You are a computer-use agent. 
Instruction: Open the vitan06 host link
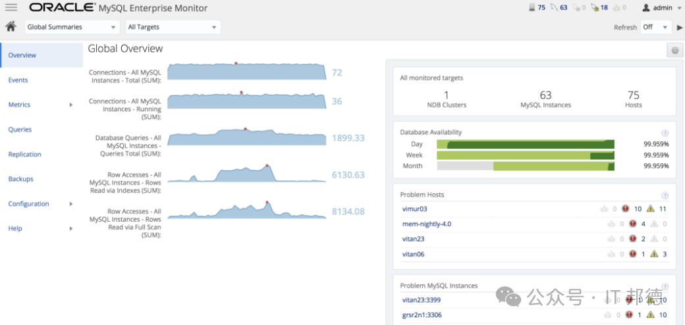tap(413, 254)
